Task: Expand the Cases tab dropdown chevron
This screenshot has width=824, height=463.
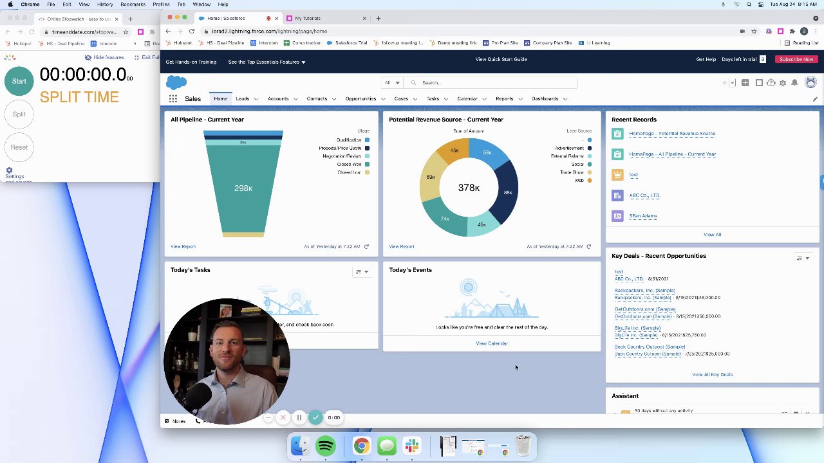Action: coord(415,99)
